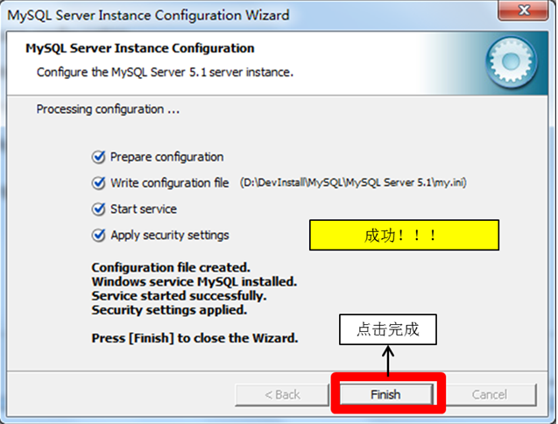Click the Apply security settings check icon
Viewport: 558px width, 424px height.
(99, 235)
